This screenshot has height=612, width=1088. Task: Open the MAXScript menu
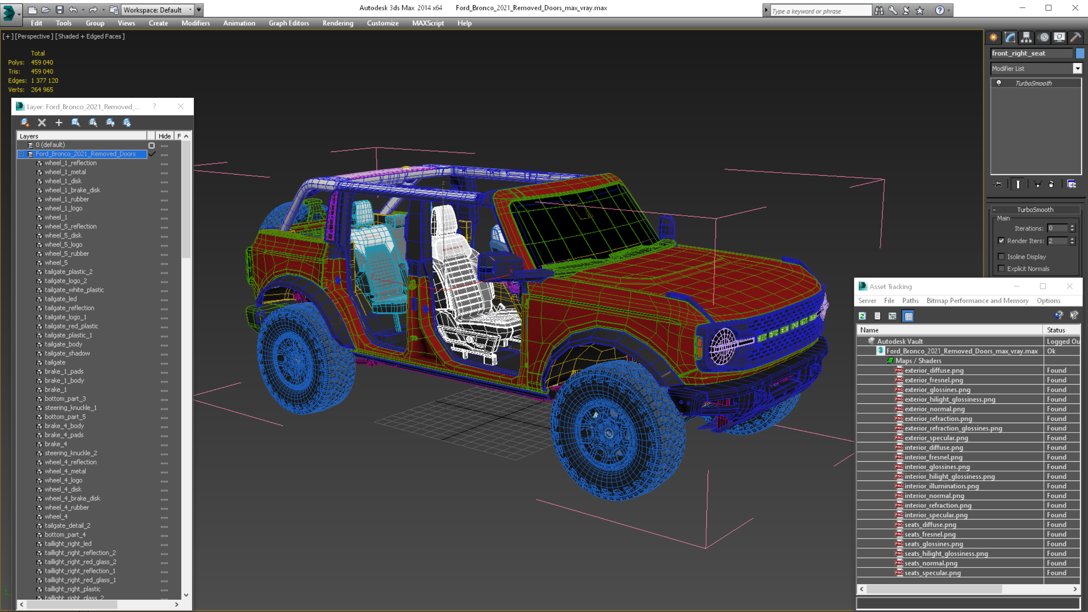click(428, 23)
